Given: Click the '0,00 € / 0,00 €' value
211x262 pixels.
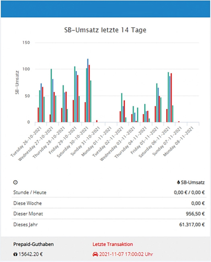Looking at the screenshot, I should [189, 192].
